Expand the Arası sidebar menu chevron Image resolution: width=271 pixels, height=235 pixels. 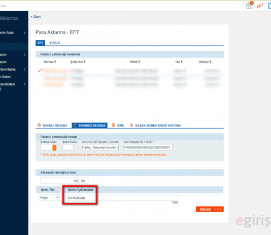click(24, 33)
